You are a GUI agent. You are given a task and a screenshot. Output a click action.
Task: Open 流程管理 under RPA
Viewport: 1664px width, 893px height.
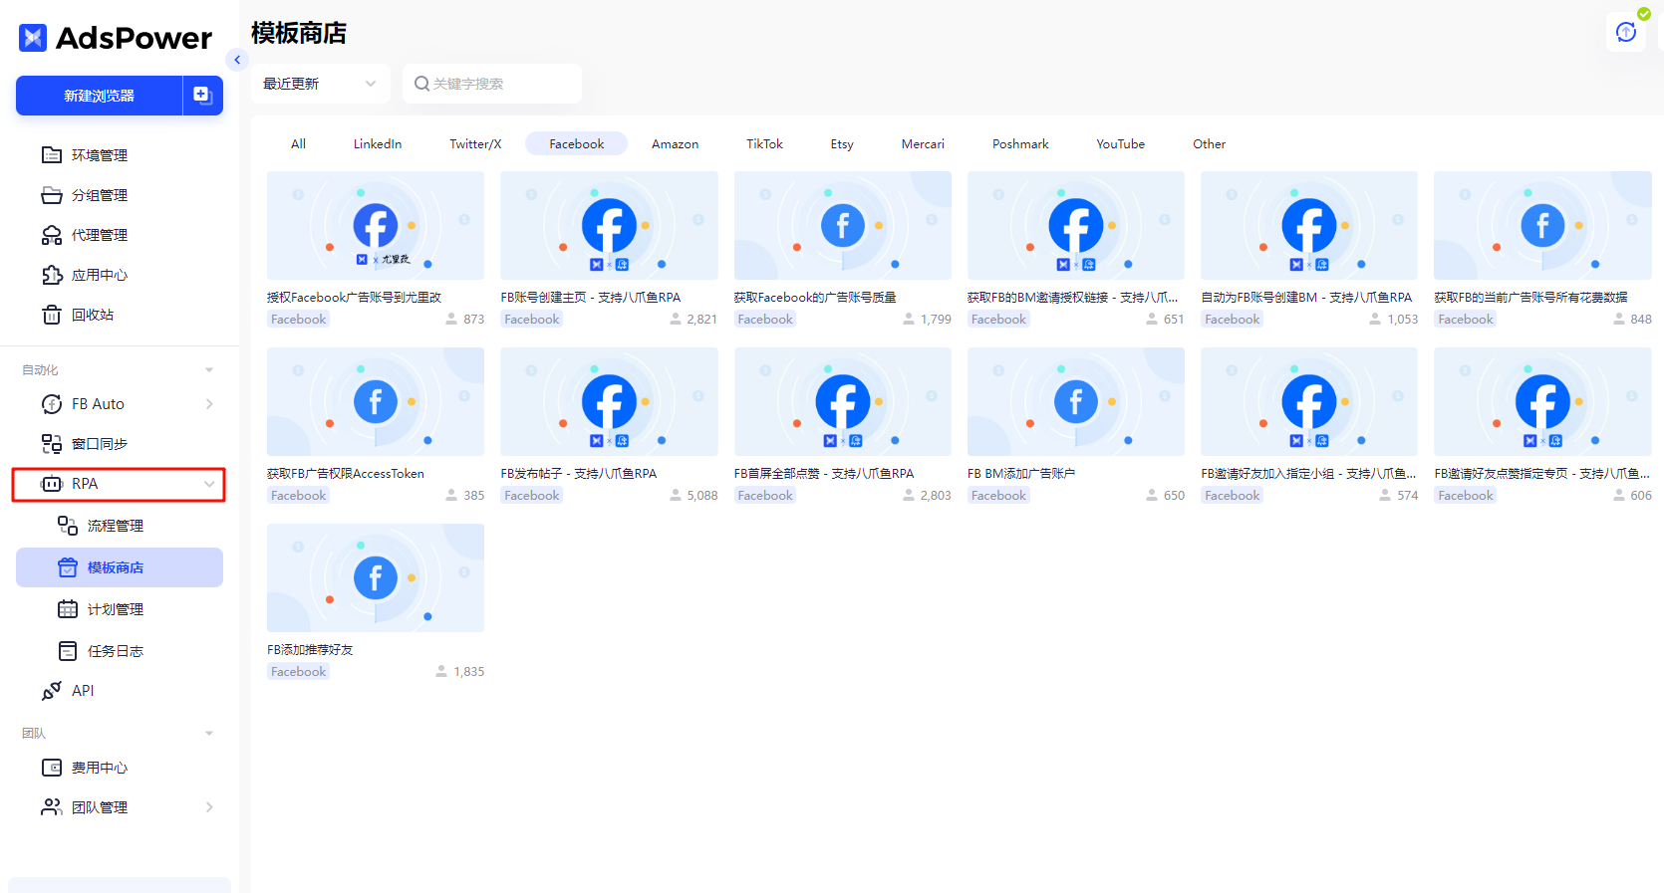(x=120, y=526)
